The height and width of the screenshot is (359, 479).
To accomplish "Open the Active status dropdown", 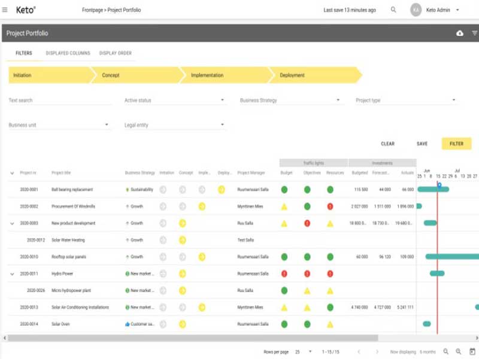I will tap(174, 101).
